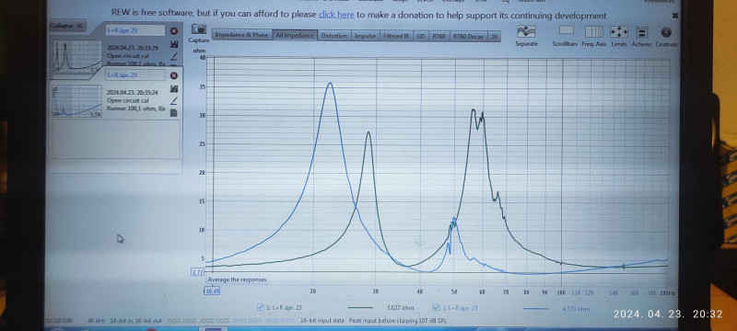Click the 3,627 ohm trace 1 readout
737x331 pixels.
400,308
